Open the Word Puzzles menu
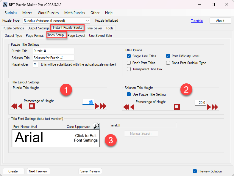Image resolution: width=234 pixels, height=176 pixels. pos(48,13)
